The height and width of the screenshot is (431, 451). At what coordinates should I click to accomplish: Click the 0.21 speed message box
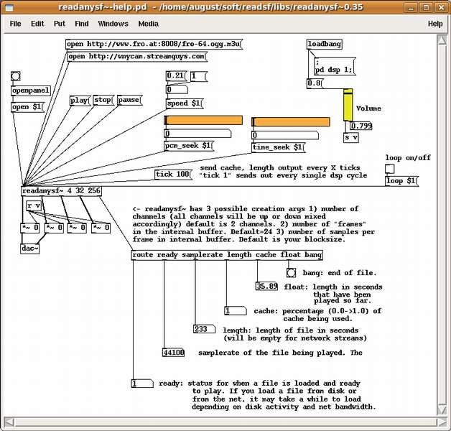tap(177, 76)
